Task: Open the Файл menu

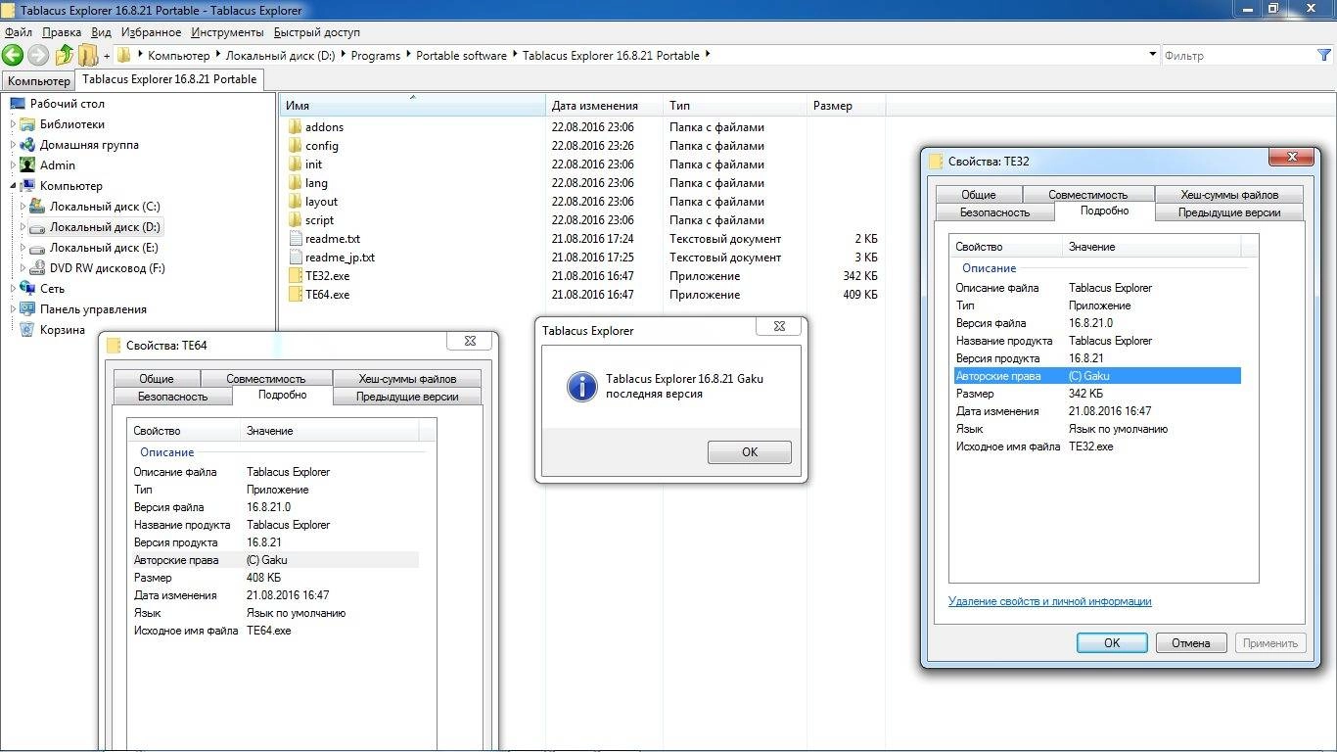Action: tap(19, 32)
